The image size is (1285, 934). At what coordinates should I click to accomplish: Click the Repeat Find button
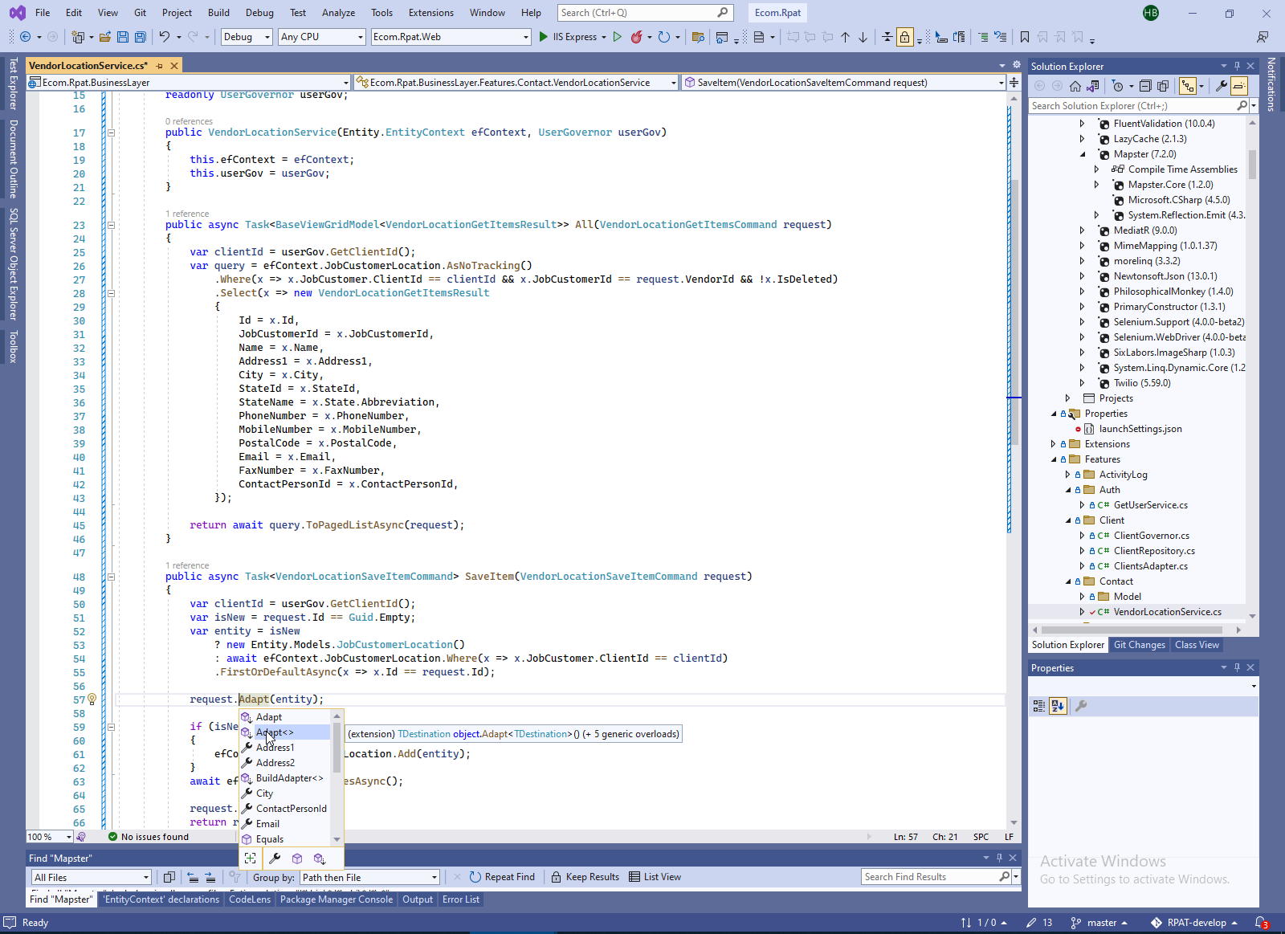point(502,877)
